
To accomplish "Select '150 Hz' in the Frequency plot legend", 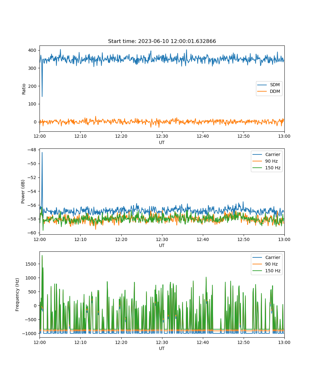I will (x=273, y=271).
